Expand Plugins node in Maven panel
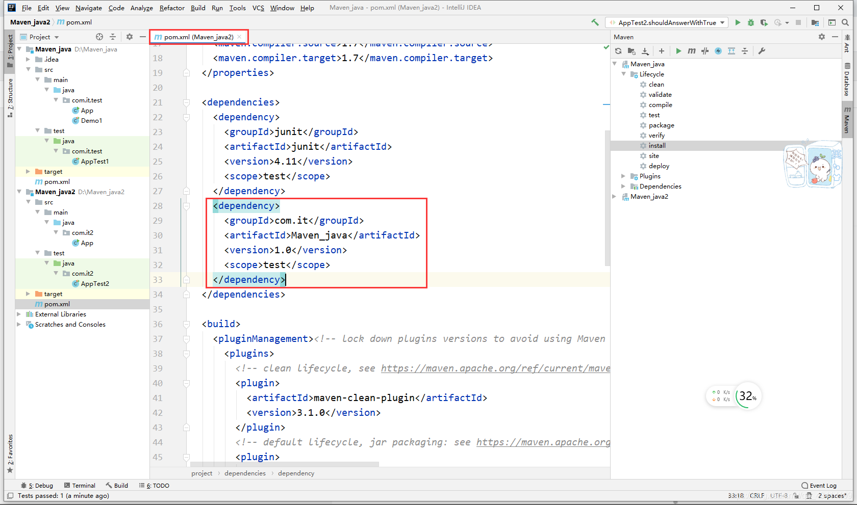The width and height of the screenshot is (857, 505). [623, 176]
